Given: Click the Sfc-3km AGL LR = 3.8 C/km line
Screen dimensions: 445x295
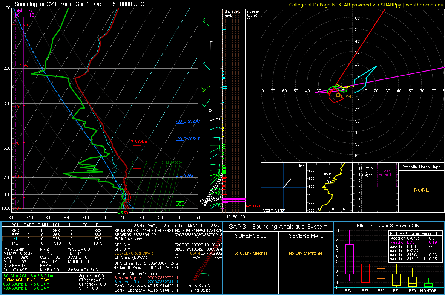Looking at the screenshot, I should pyautogui.click(x=28, y=276).
